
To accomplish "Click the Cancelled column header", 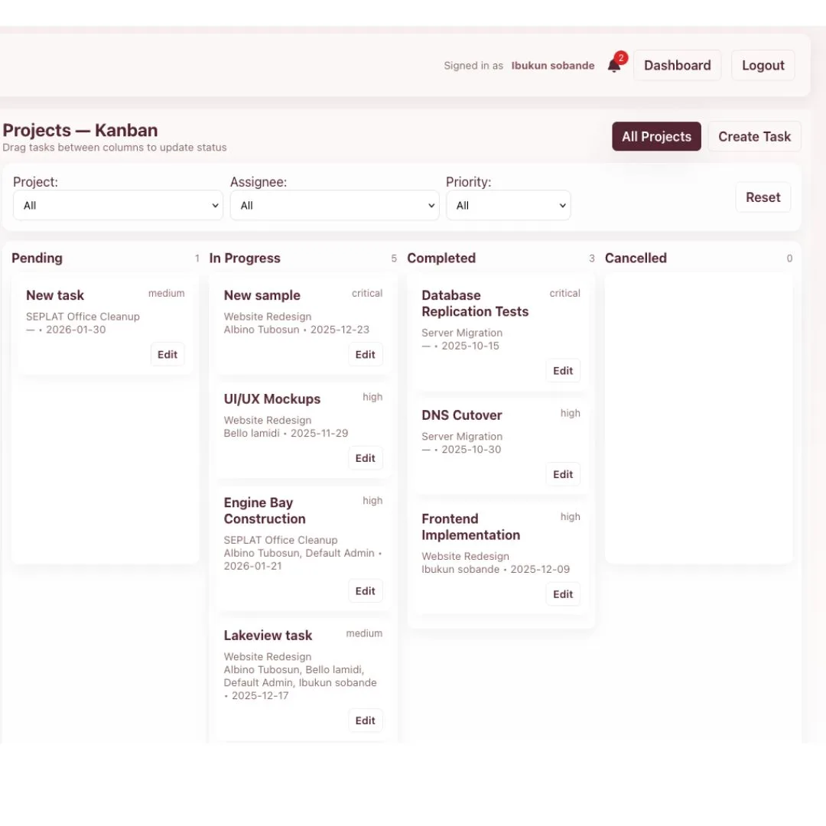I will [x=636, y=259].
